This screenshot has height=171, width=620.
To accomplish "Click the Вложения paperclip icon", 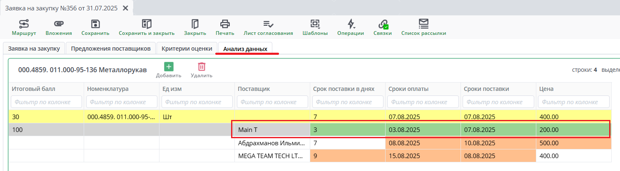I will pyautogui.click(x=59, y=24).
